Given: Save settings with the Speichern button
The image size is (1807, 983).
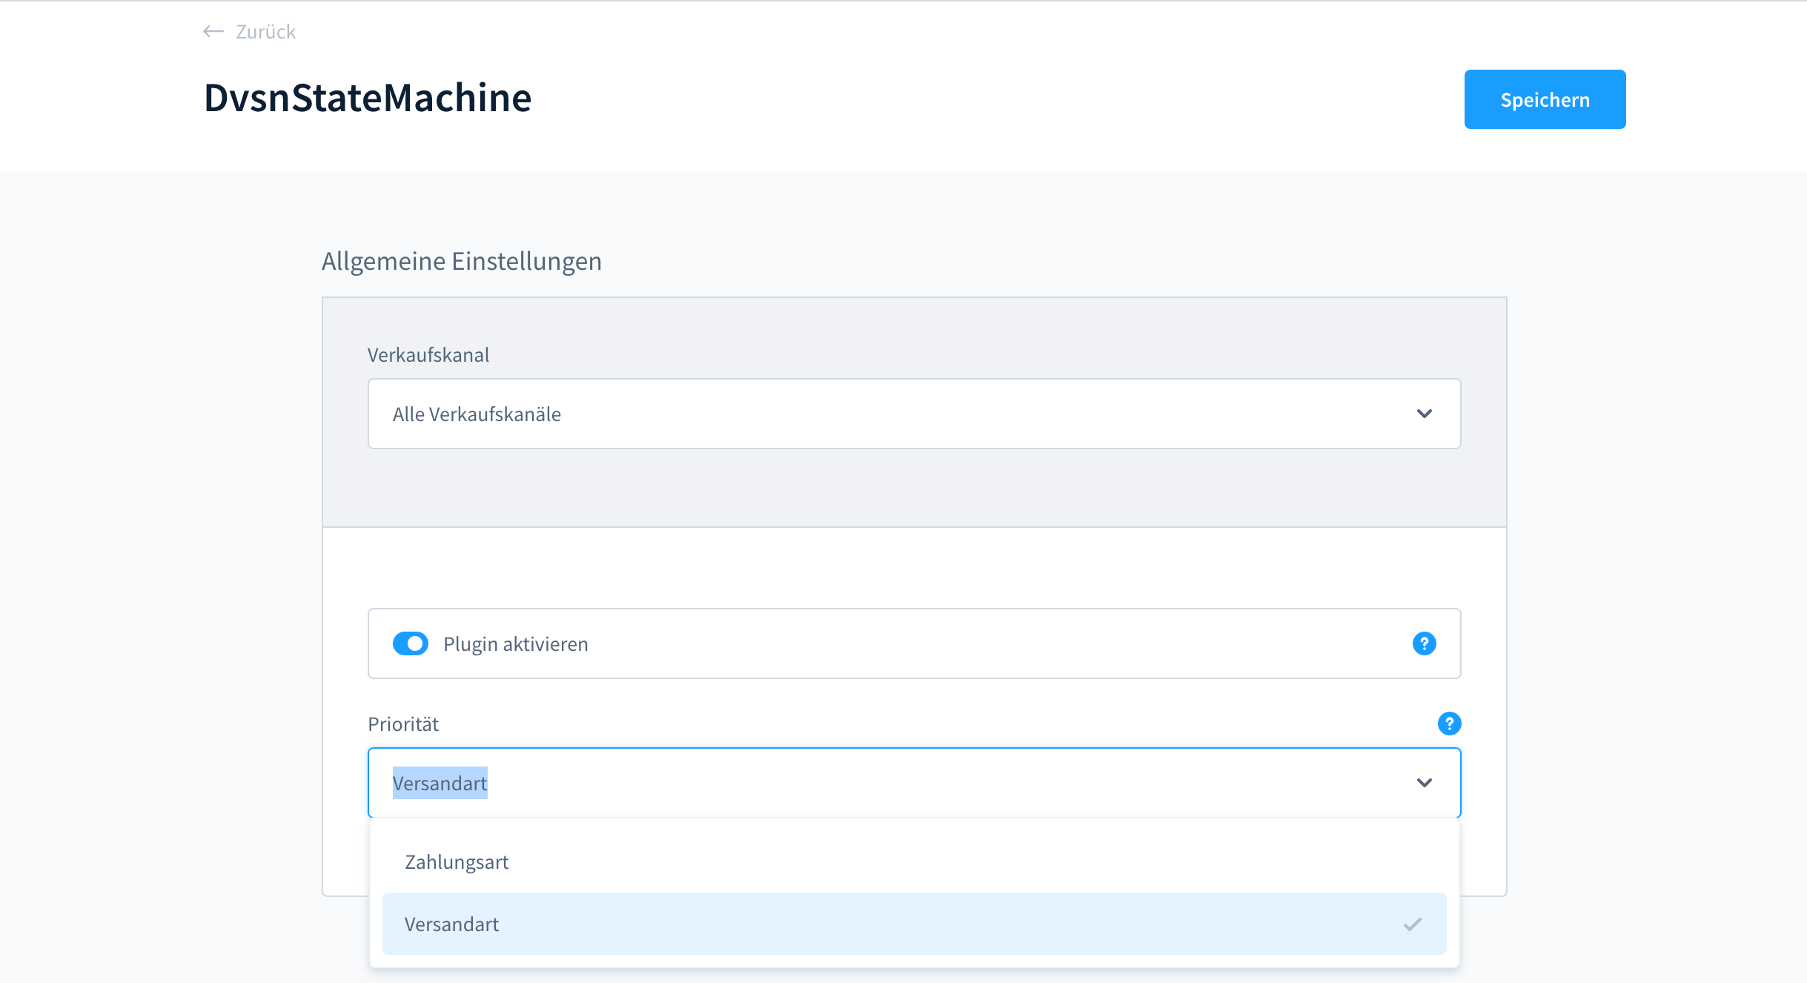Looking at the screenshot, I should point(1545,99).
